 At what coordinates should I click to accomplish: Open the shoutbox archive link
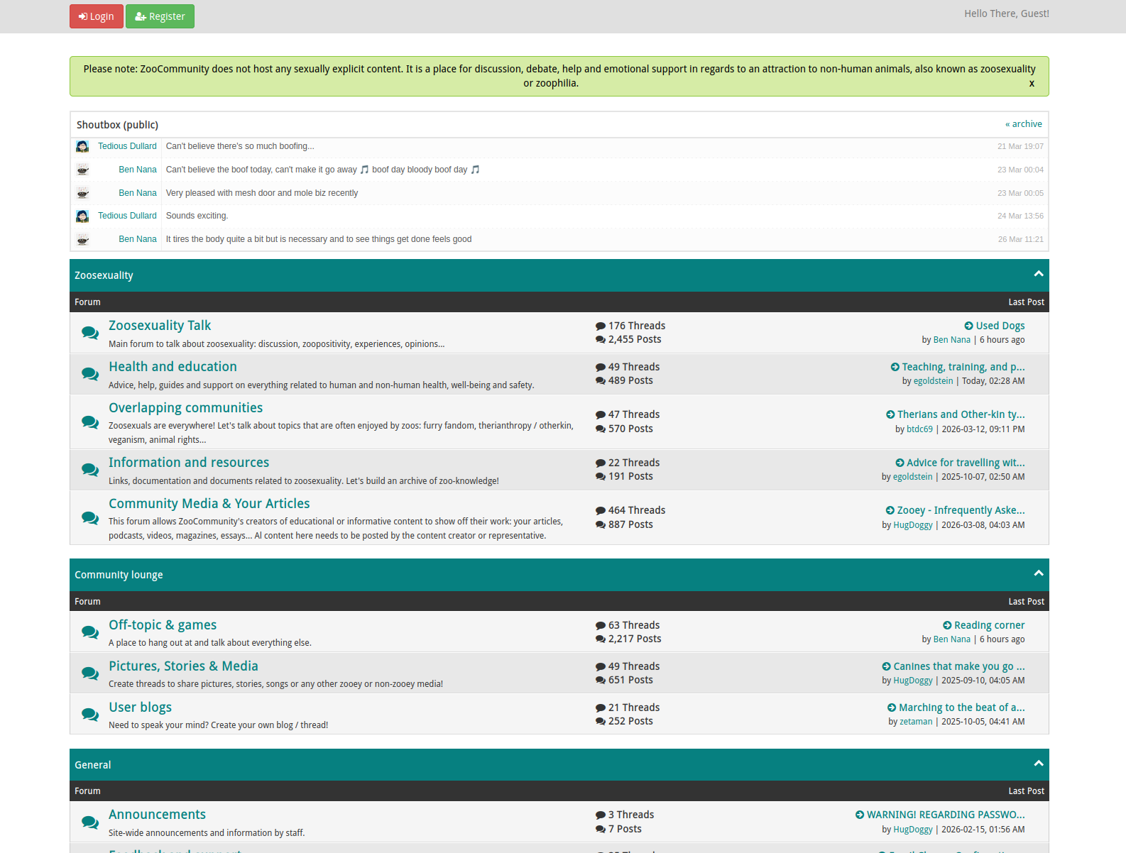click(x=1023, y=124)
